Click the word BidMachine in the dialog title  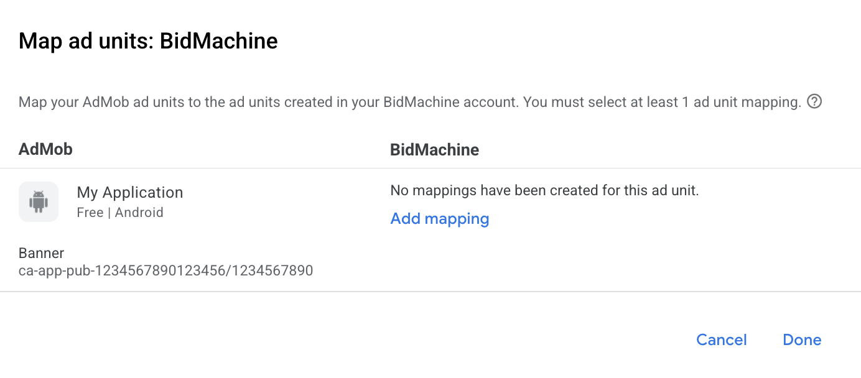click(x=218, y=41)
